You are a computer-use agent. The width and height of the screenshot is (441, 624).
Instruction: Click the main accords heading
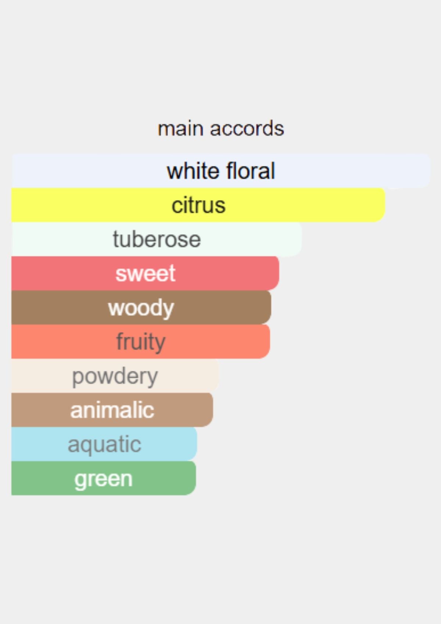coord(221,128)
